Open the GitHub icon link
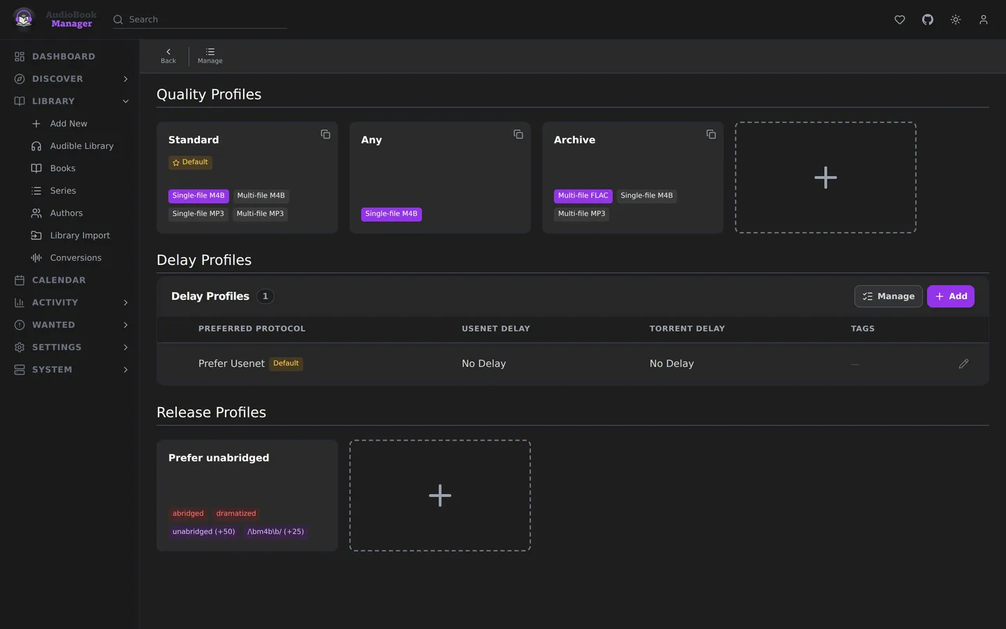The width and height of the screenshot is (1006, 629). 928,20
